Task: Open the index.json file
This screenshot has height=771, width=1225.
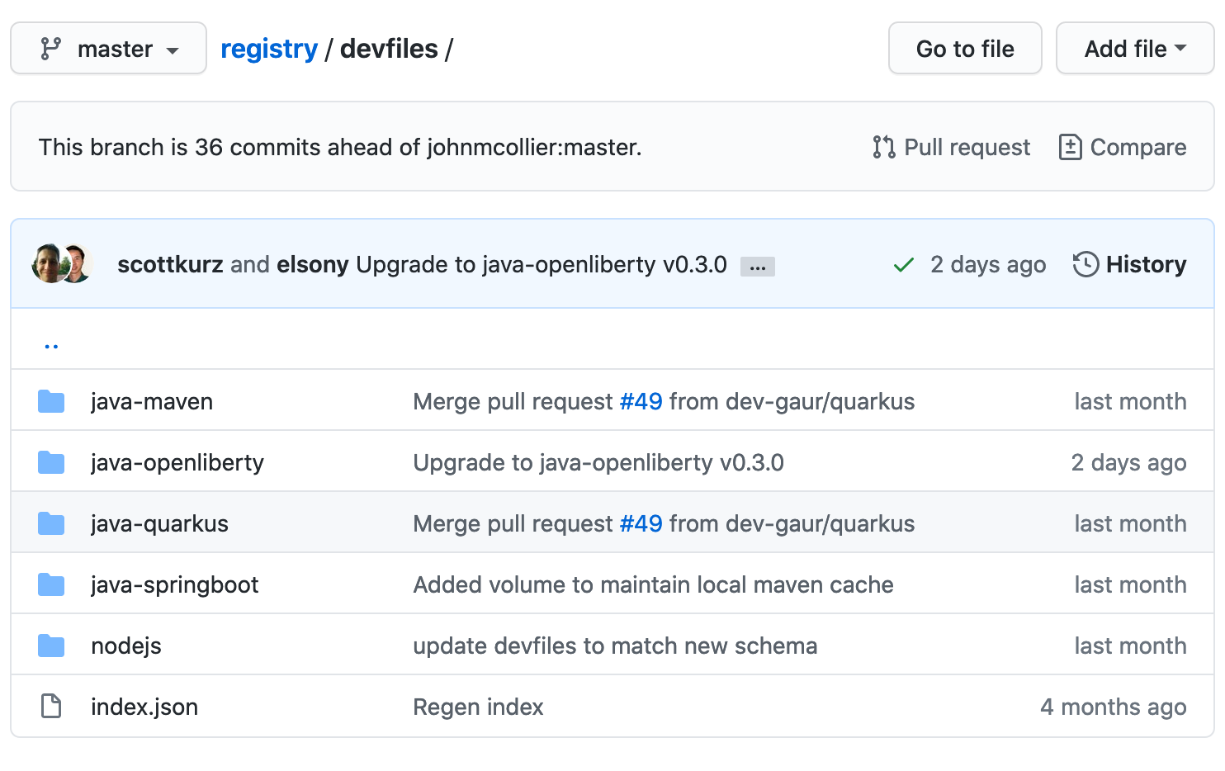Action: 144,707
